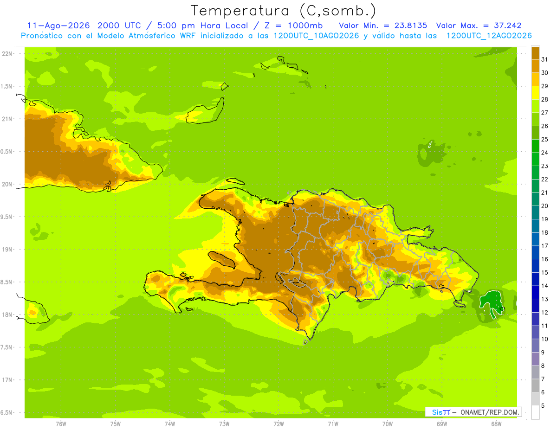
Task: Click the '1200UTC_12AGO2026' valid-until time text
Action: pyautogui.click(x=489, y=36)
